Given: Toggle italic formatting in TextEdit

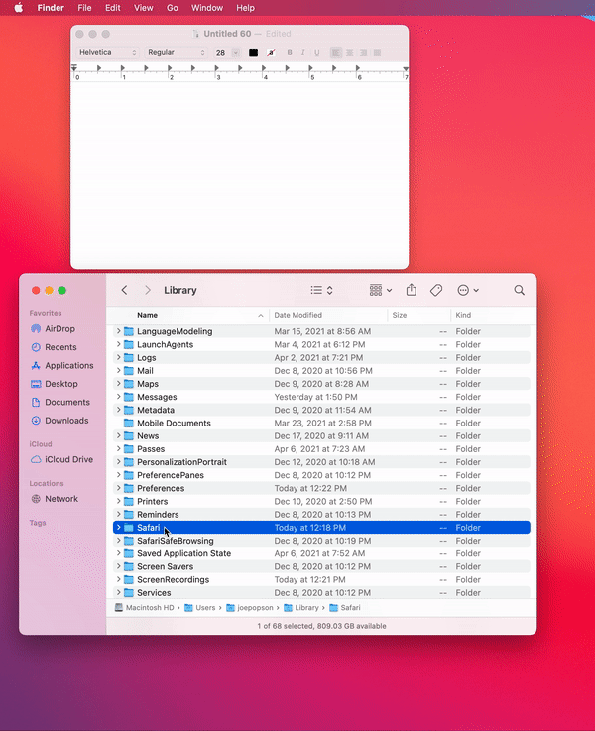Looking at the screenshot, I should point(302,53).
